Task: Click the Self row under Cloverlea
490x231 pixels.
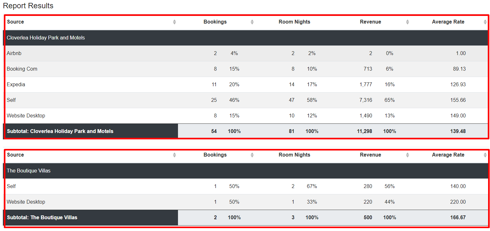Action: pyautogui.click(x=246, y=100)
